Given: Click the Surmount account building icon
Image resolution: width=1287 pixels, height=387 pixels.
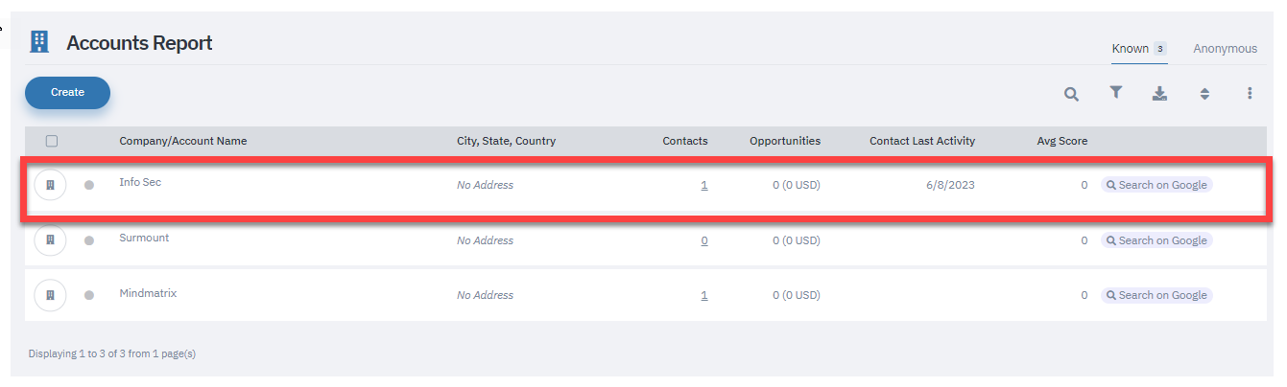Looking at the screenshot, I should coord(50,240).
